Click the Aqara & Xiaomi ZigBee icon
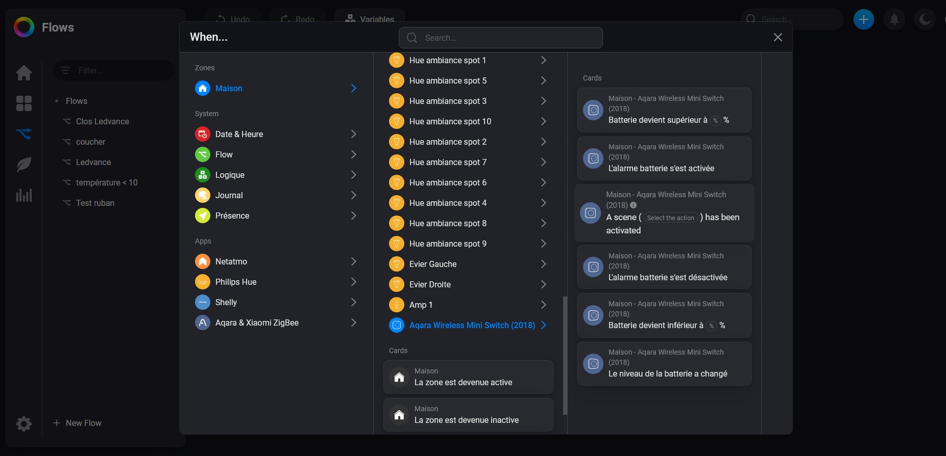Image resolution: width=946 pixels, height=456 pixels. point(203,323)
